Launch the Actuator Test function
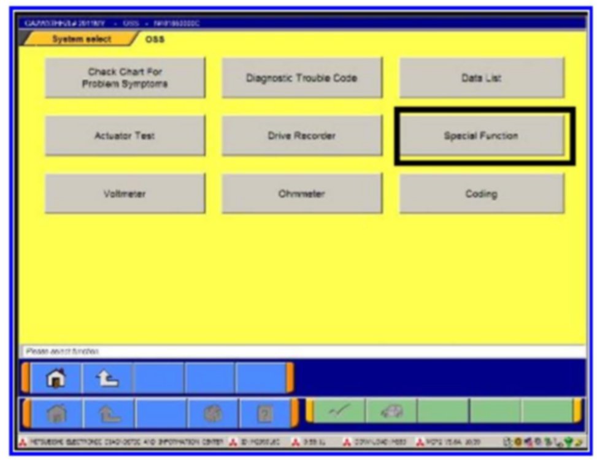Screen dimensions: 597x460 (125, 136)
